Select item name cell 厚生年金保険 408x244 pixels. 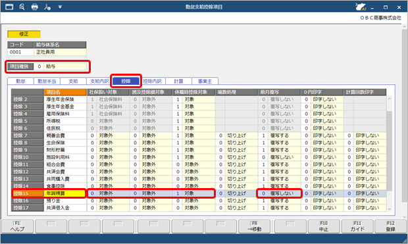coord(65,99)
